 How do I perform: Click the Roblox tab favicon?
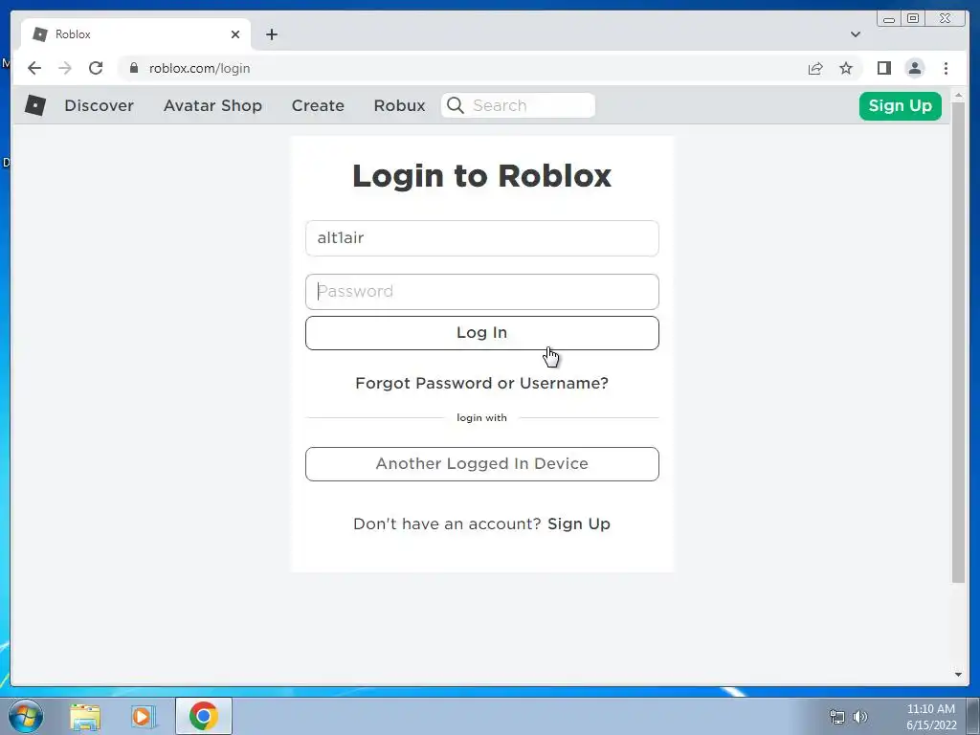point(40,34)
